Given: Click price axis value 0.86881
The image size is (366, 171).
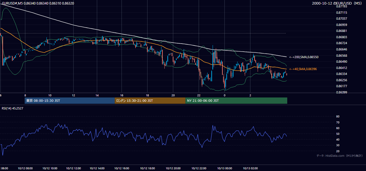Looking at the screenshot, I should [341, 31].
